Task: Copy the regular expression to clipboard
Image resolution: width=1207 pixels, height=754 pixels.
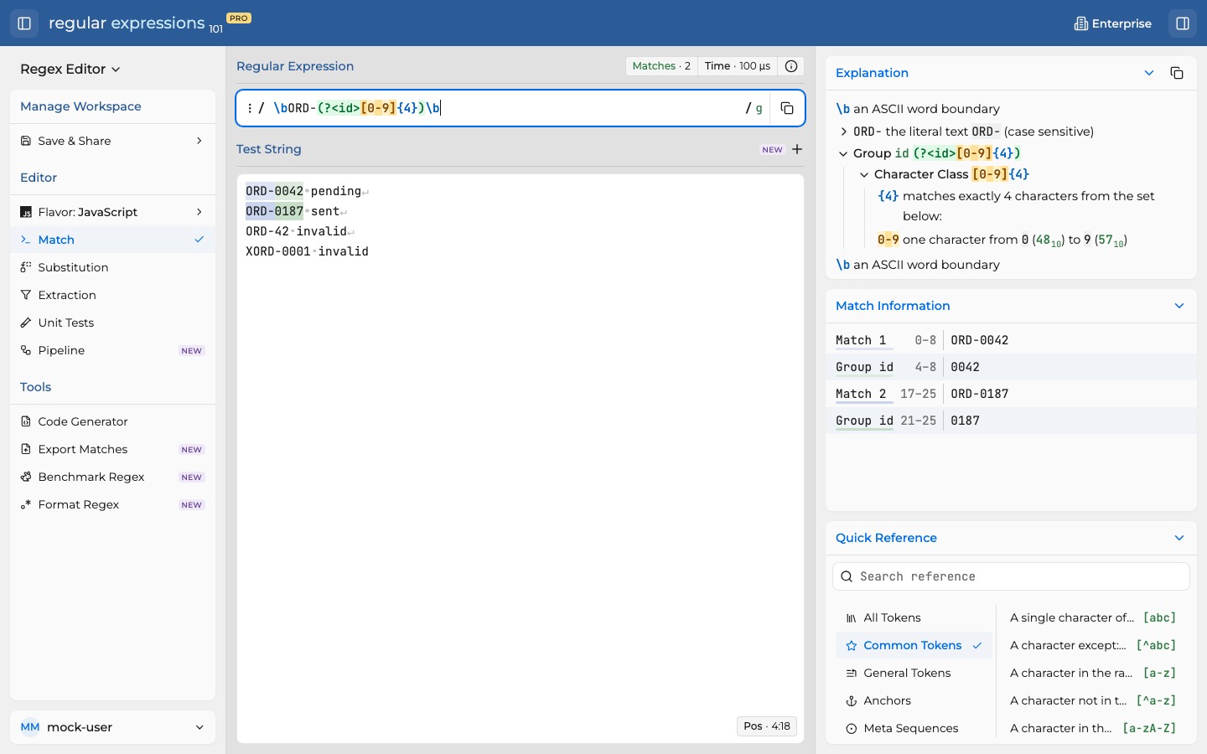Action: (x=787, y=108)
